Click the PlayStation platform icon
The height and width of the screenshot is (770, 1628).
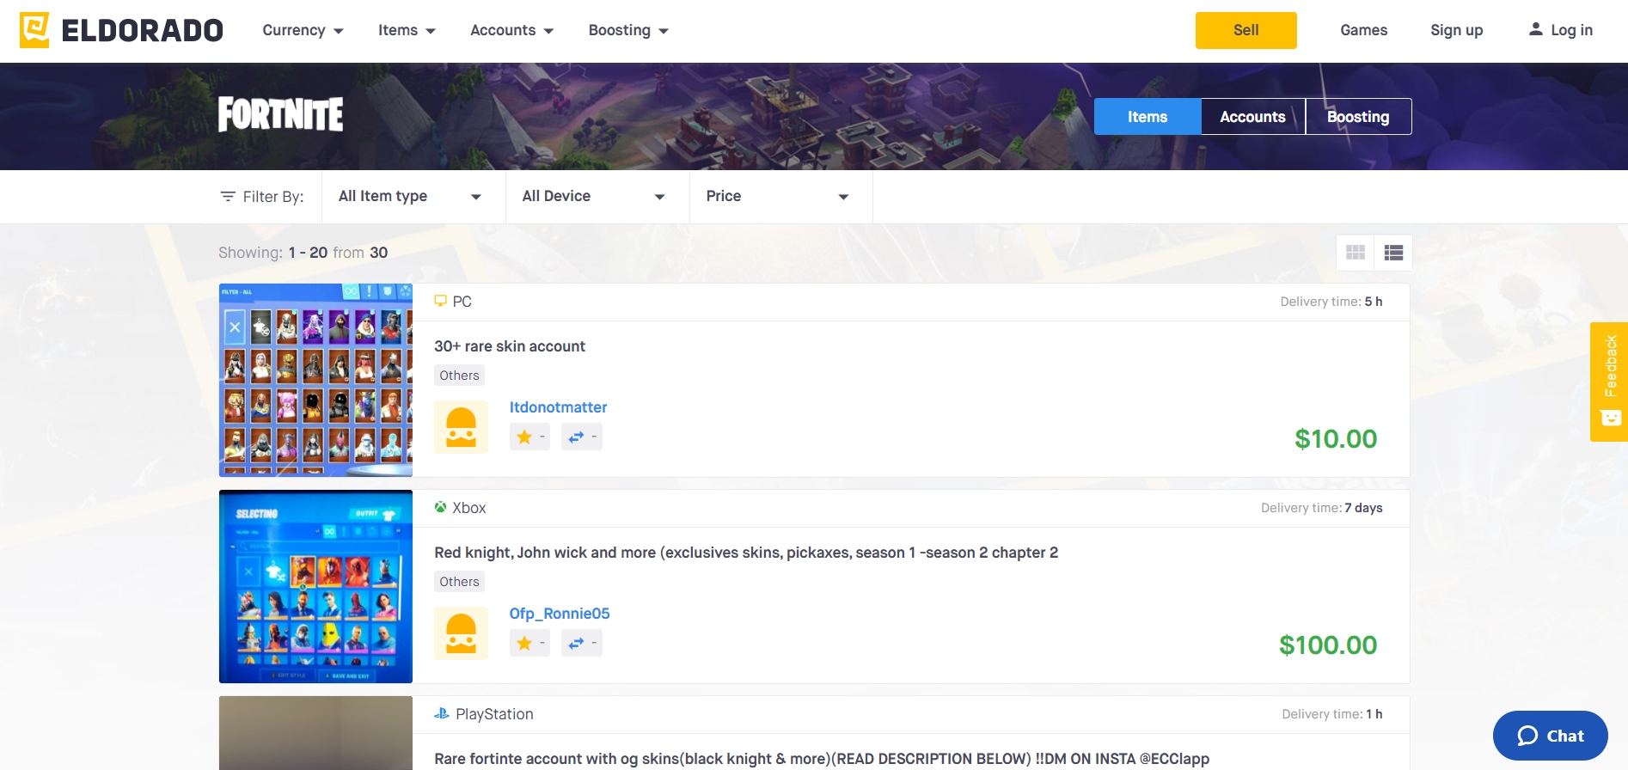(442, 713)
